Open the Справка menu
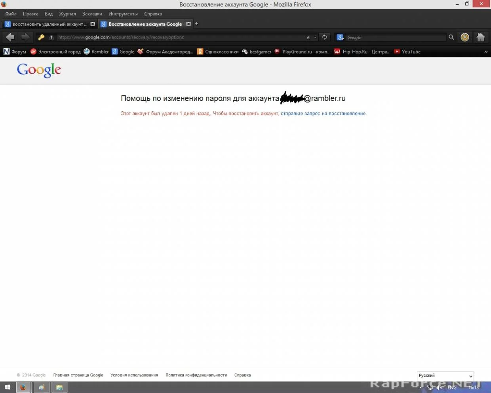Image resolution: width=491 pixels, height=393 pixels. coord(153,14)
